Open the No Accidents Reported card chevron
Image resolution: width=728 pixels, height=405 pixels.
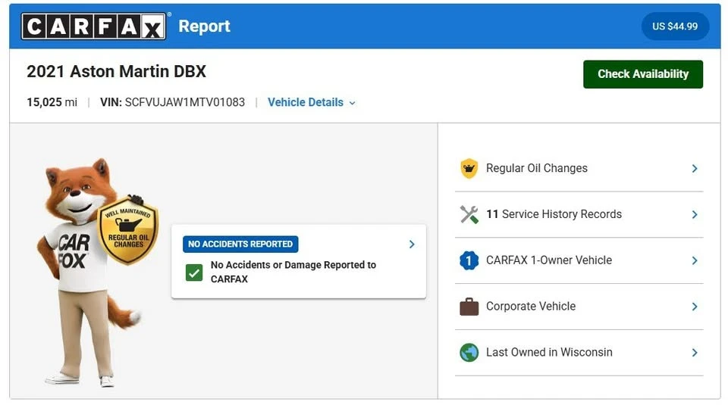coord(412,245)
